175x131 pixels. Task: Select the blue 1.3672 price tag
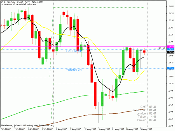[171, 49]
